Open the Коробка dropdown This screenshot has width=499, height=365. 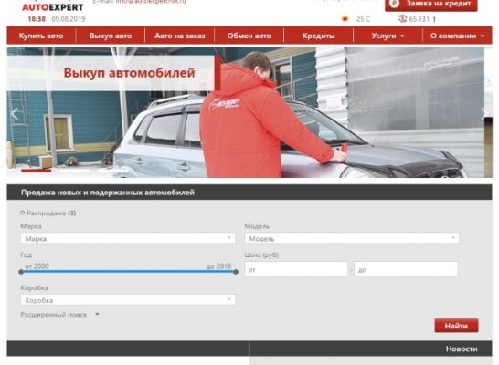[128, 300]
